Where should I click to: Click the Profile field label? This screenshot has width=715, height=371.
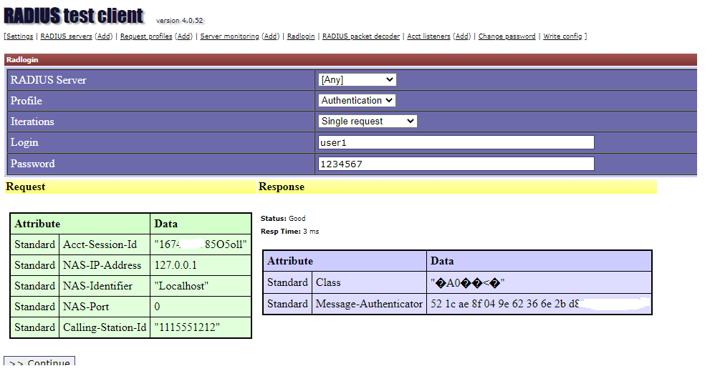27,101
